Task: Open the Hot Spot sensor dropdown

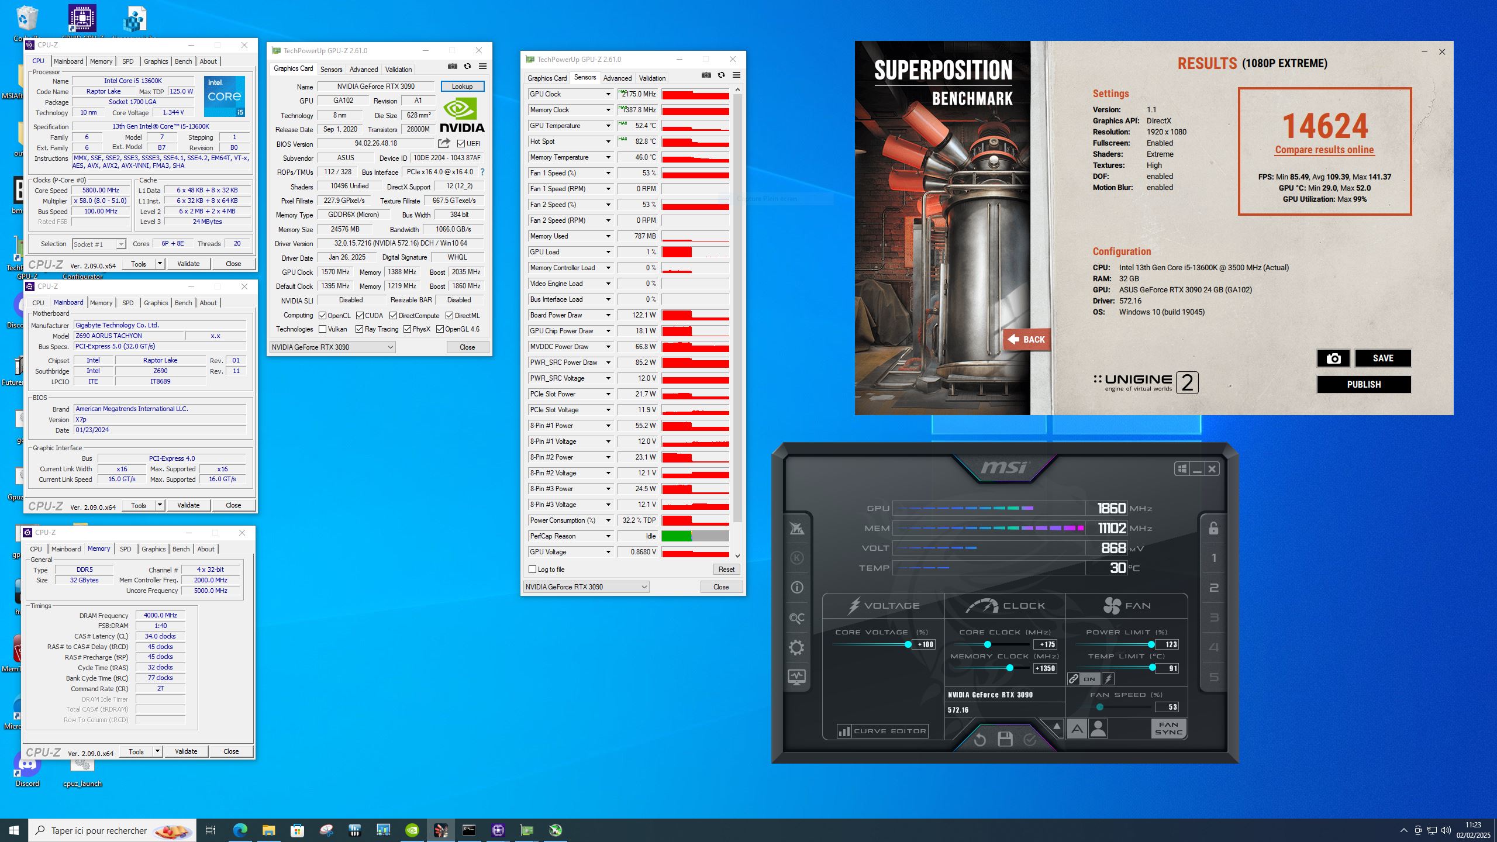Action: point(608,142)
